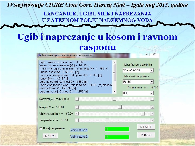Click the "Dodatni teret dt" label
This screenshot has height=146, width=195.
point(138,88)
